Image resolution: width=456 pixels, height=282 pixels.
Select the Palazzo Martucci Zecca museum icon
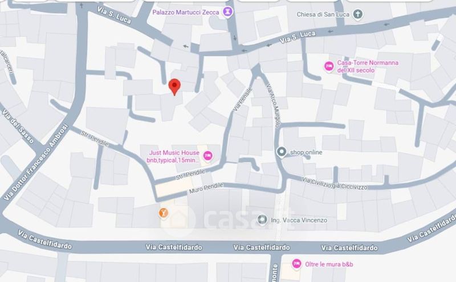[x=227, y=12]
